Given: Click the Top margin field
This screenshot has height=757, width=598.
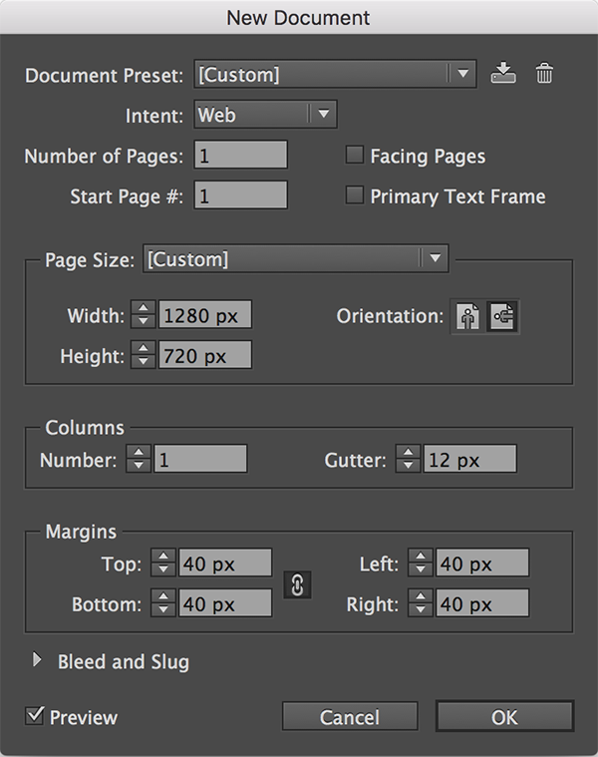Looking at the screenshot, I should click(225, 563).
